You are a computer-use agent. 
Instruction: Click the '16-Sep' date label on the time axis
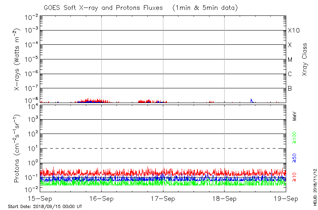point(101,198)
